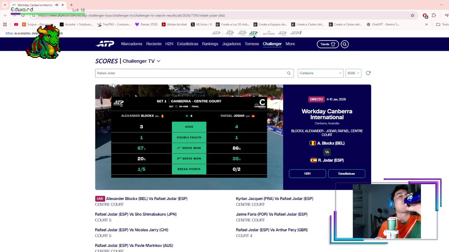This screenshot has height=252, width=449.
Task: Click the browser back arrow
Action: (x=5, y=15)
